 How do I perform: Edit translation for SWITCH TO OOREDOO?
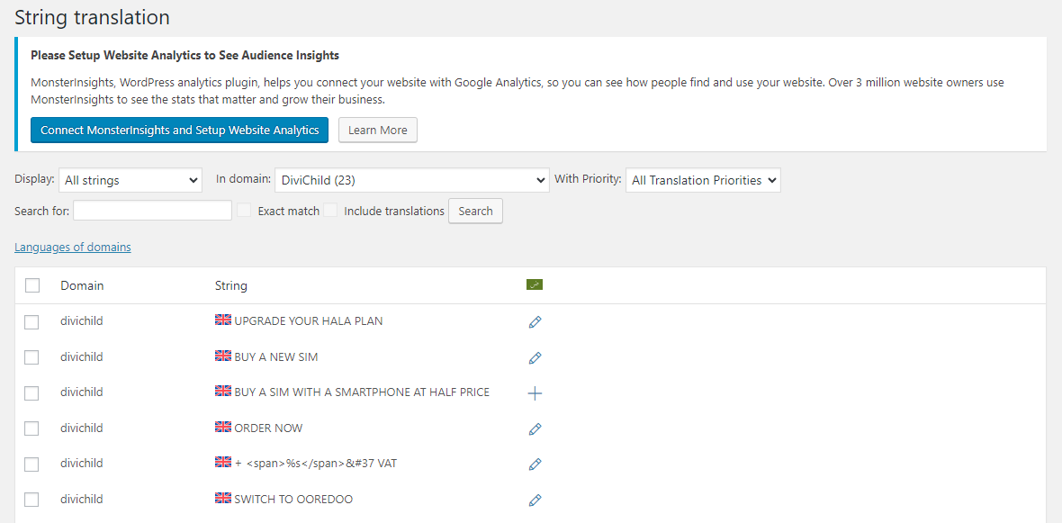point(535,500)
